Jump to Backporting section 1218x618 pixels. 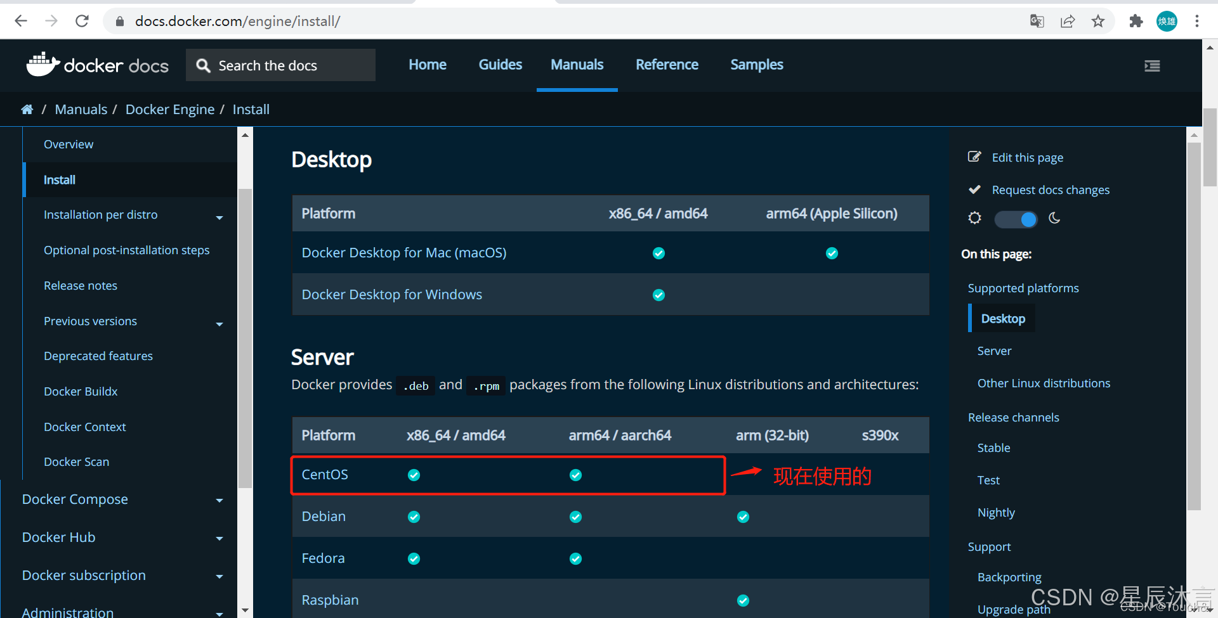[x=1009, y=577]
